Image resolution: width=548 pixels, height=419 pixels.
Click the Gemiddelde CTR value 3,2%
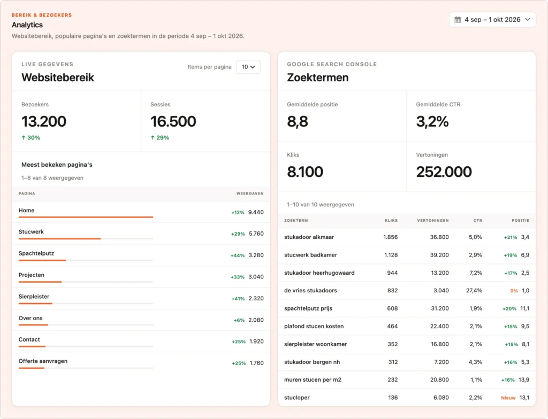coord(432,121)
